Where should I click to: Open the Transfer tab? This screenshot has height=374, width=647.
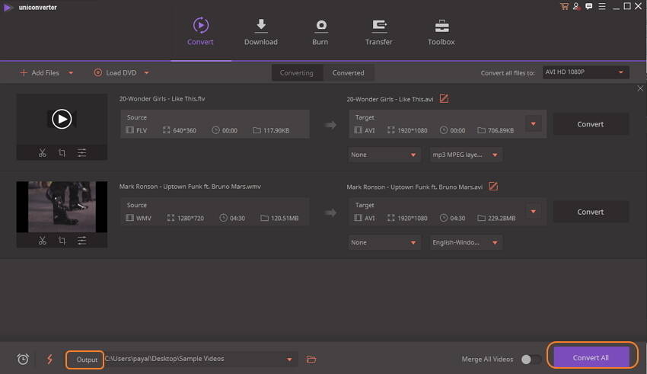click(x=378, y=31)
